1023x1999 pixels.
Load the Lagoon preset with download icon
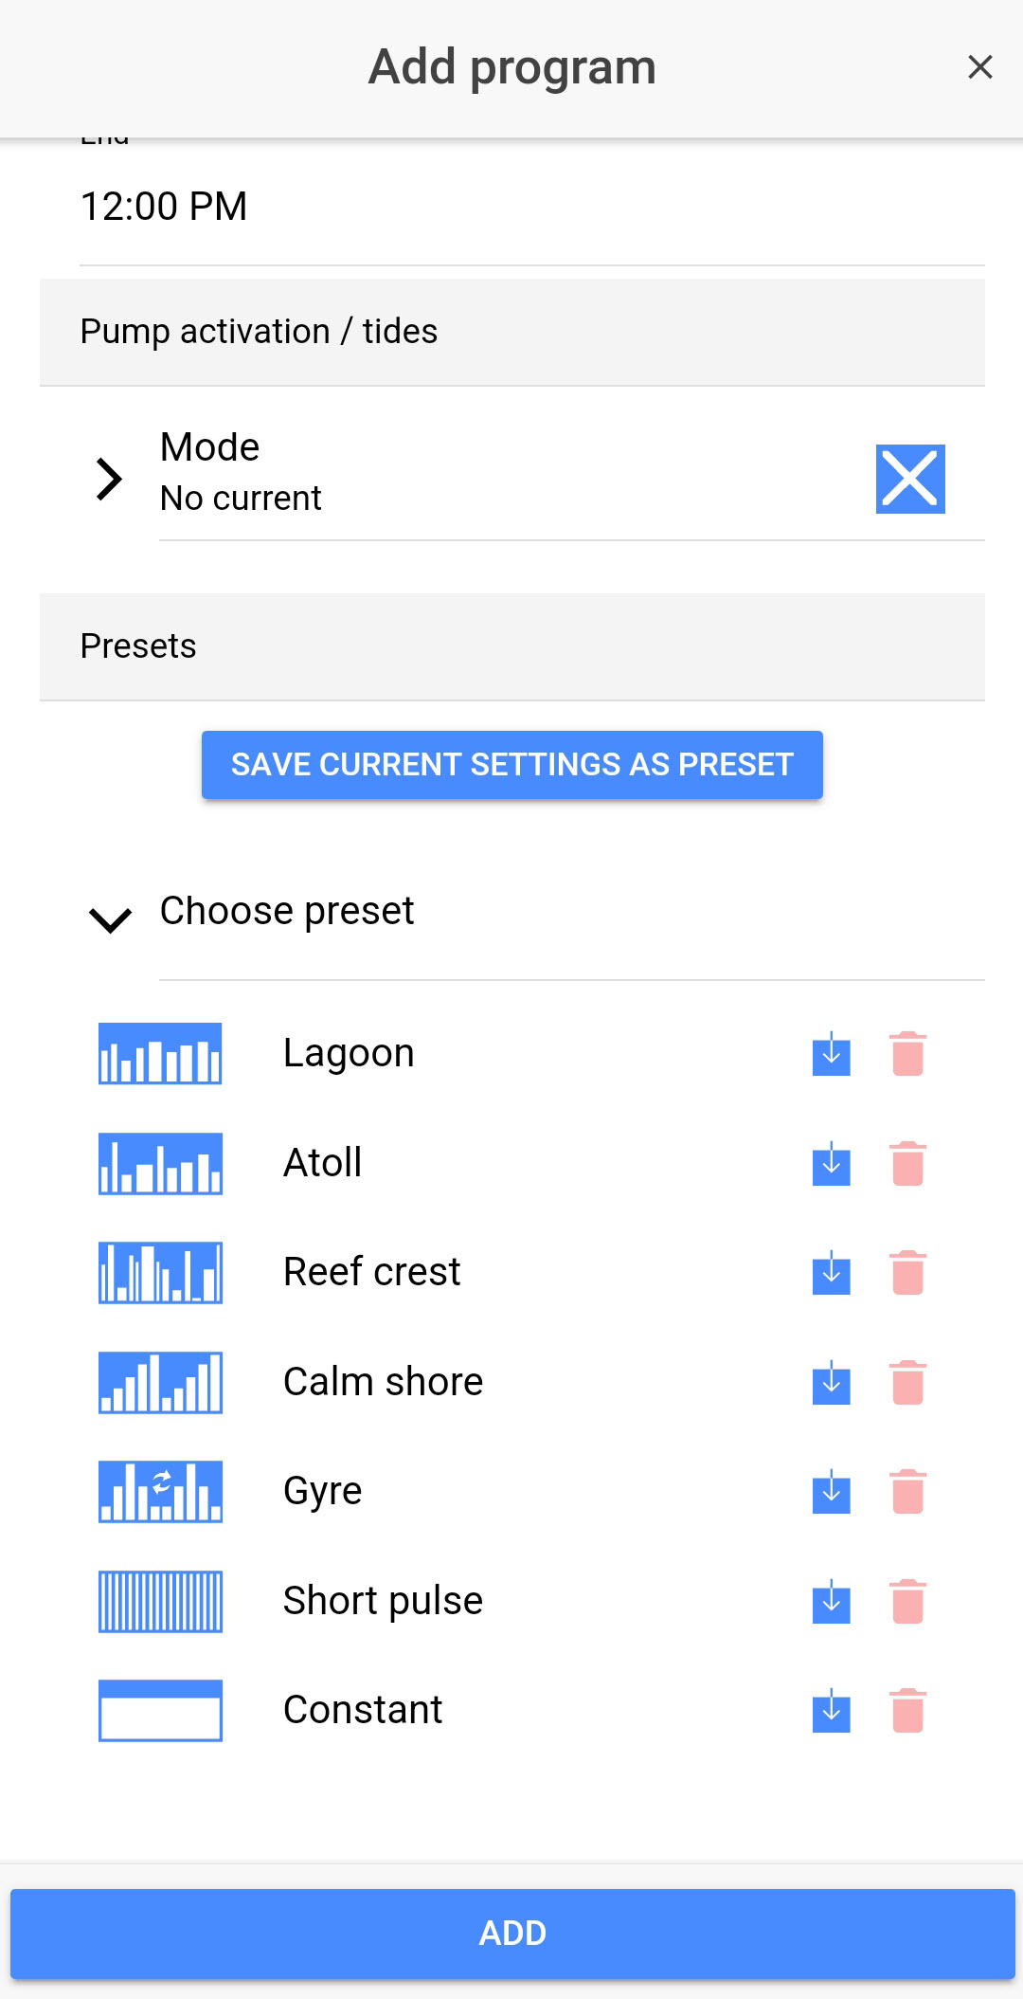[x=831, y=1054]
